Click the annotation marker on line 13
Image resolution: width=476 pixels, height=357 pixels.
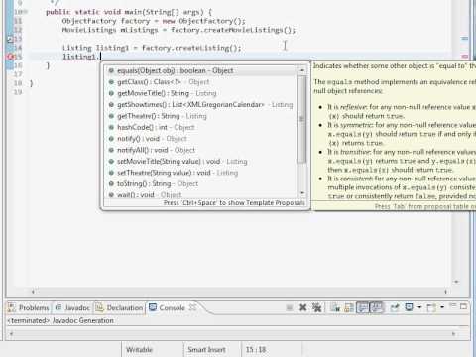[10, 39]
